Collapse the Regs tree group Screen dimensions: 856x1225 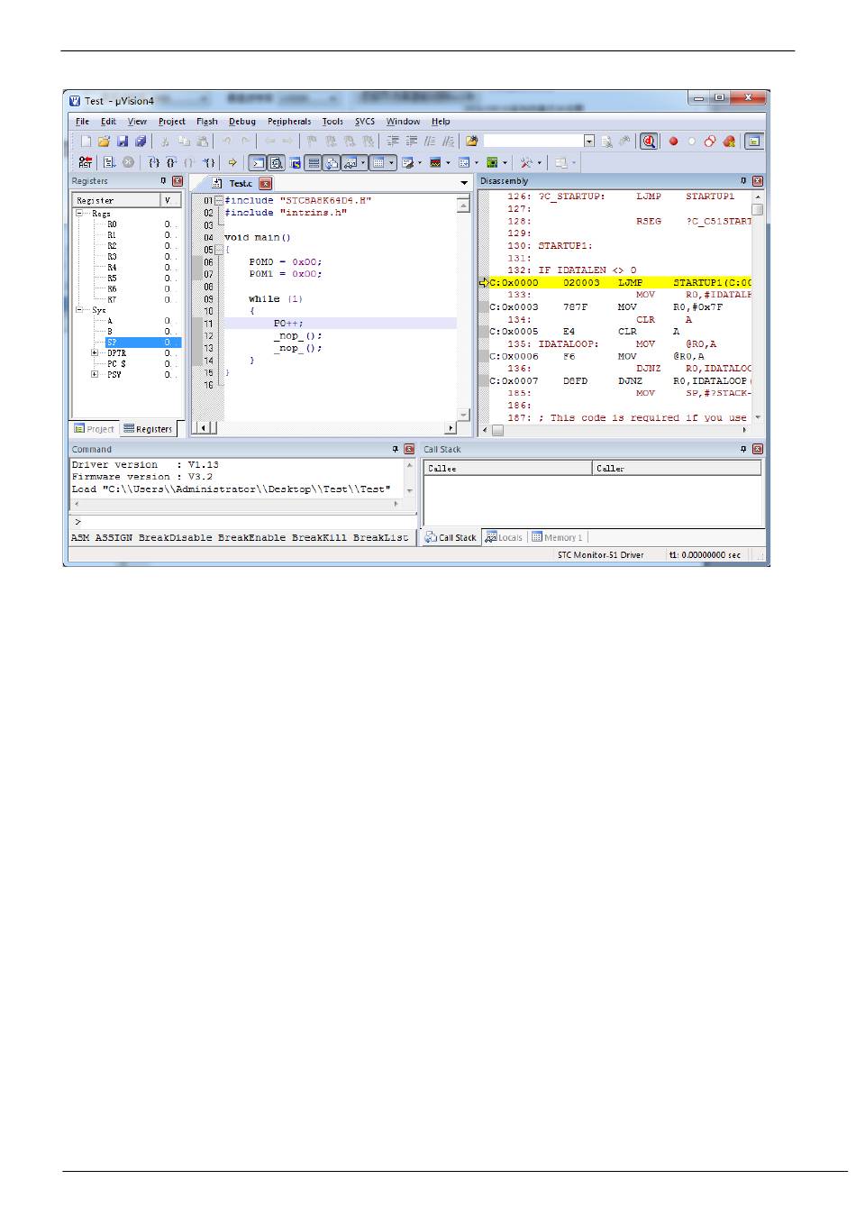coord(79,214)
